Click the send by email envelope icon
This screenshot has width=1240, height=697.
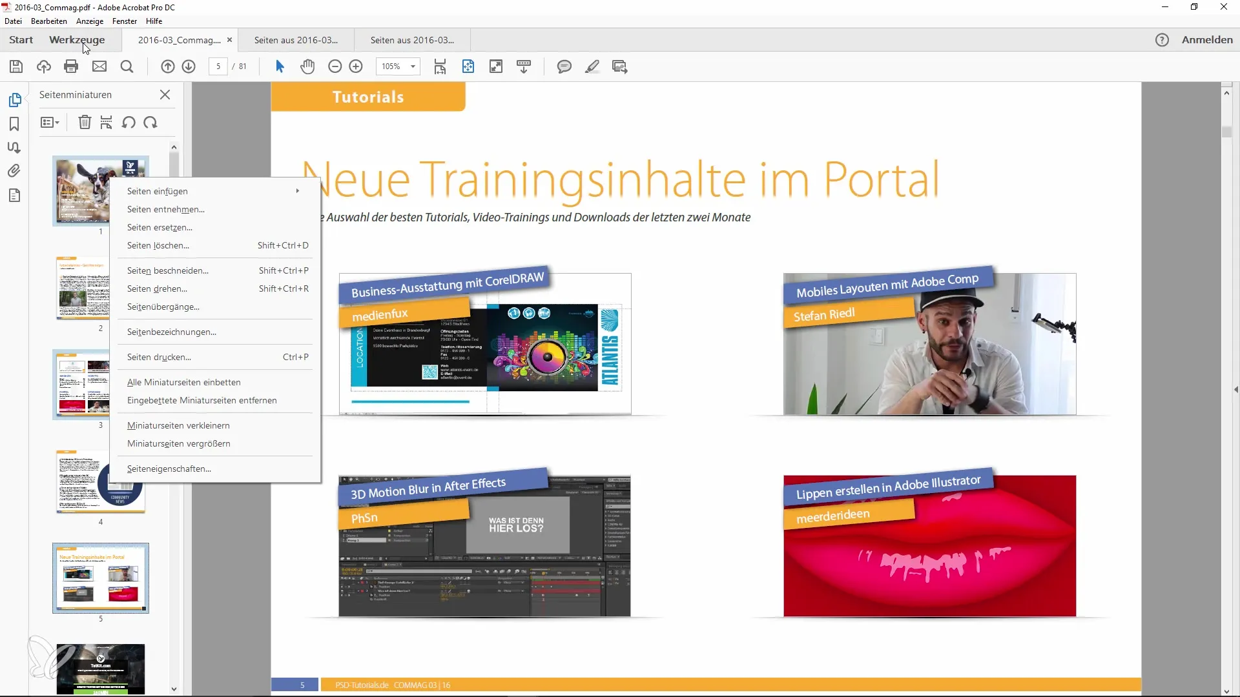[99, 66]
